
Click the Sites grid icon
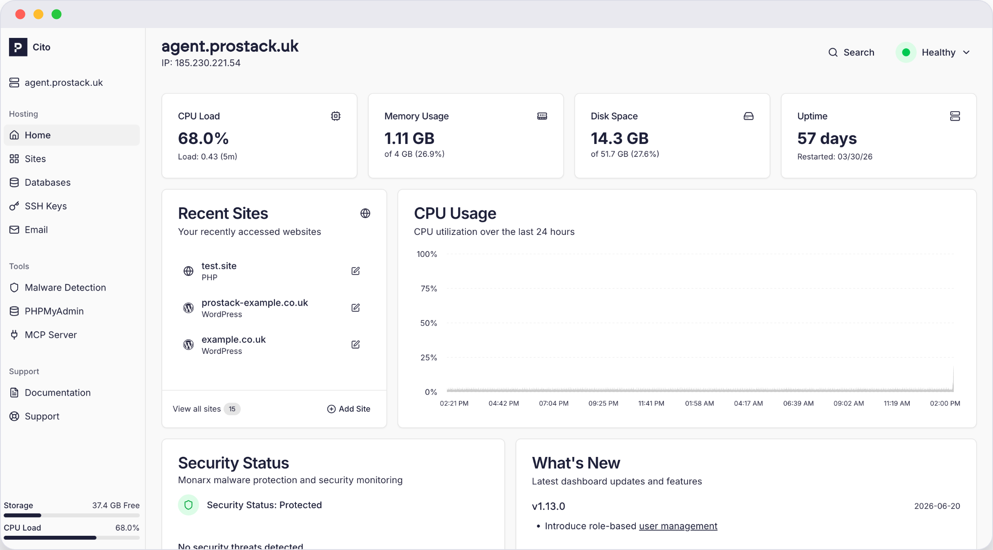[14, 159]
